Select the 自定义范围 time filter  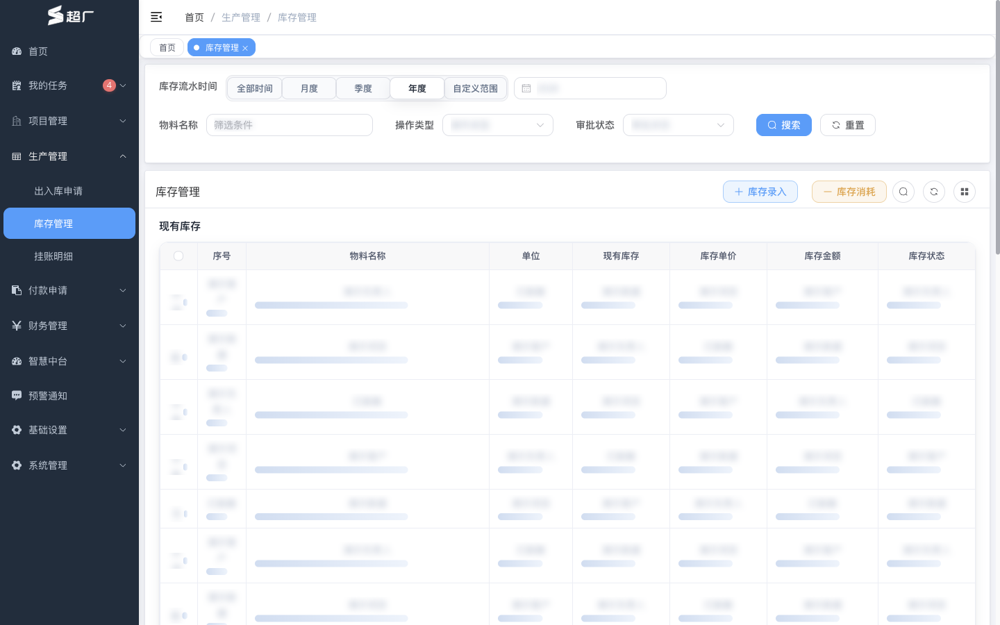click(x=476, y=88)
